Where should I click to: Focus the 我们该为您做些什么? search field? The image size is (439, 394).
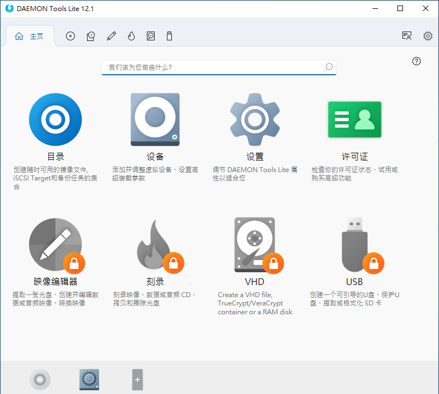[218, 68]
